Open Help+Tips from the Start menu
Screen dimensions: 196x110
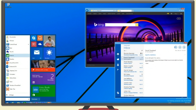tap(18, 89)
